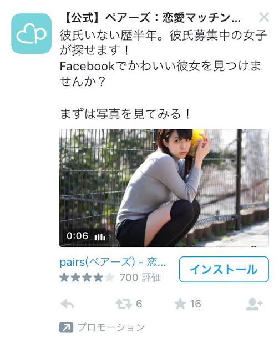279x338 pixels.
Task: Favorite the tweet with star icon
Action: pyautogui.click(x=180, y=304)
